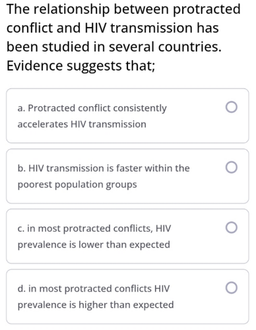
Task: Click the words "Evidence suggests that;"
Action: tap(81, 66)
